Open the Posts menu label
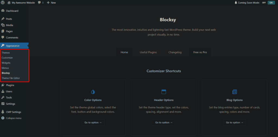Viewport: 278px width, 137px height. pos(9,19)
